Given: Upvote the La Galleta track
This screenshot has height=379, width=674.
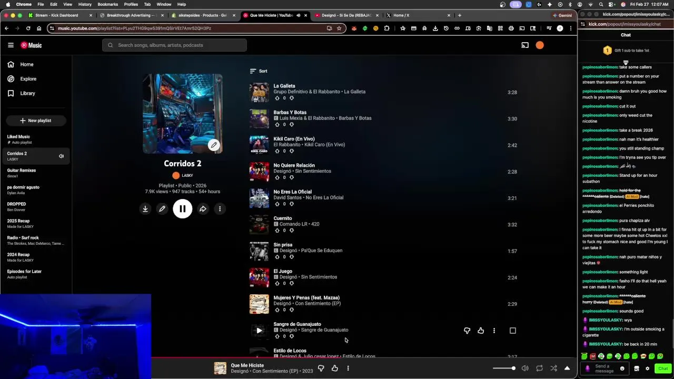Looking at the screenshot, I should click(x=277, y=98).
